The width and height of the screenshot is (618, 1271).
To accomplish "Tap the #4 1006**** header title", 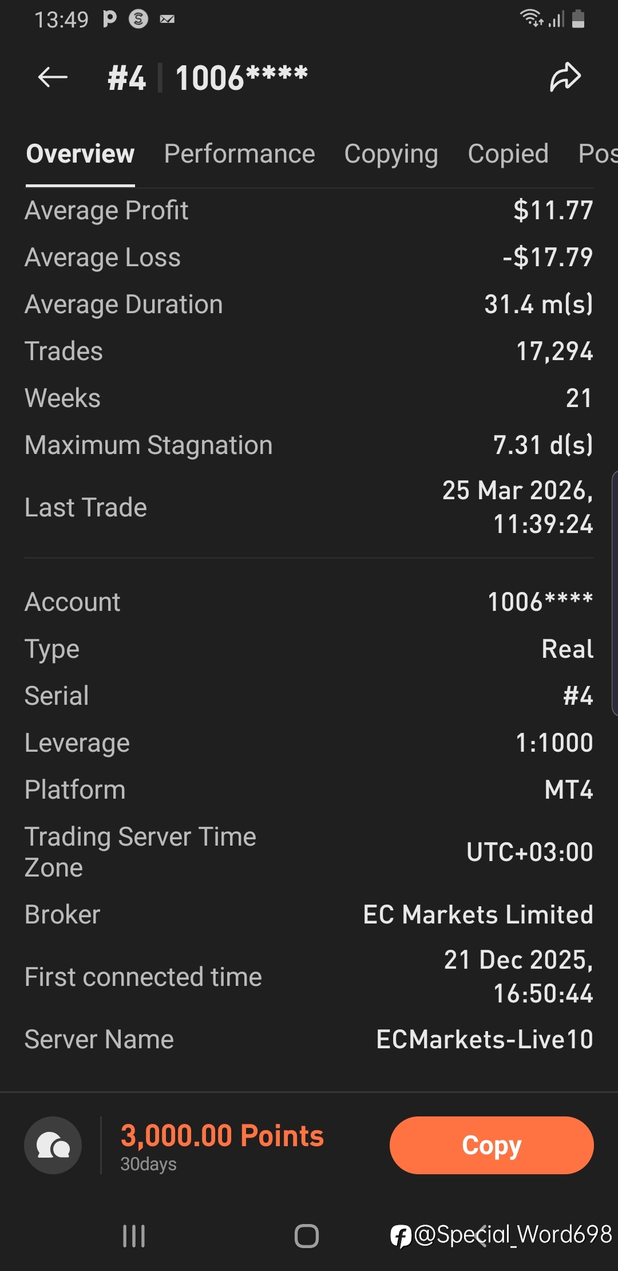I will [x=208, y=78].
